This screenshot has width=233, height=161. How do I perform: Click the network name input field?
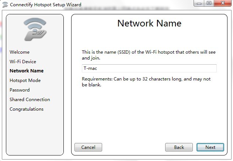click(149, 68)
